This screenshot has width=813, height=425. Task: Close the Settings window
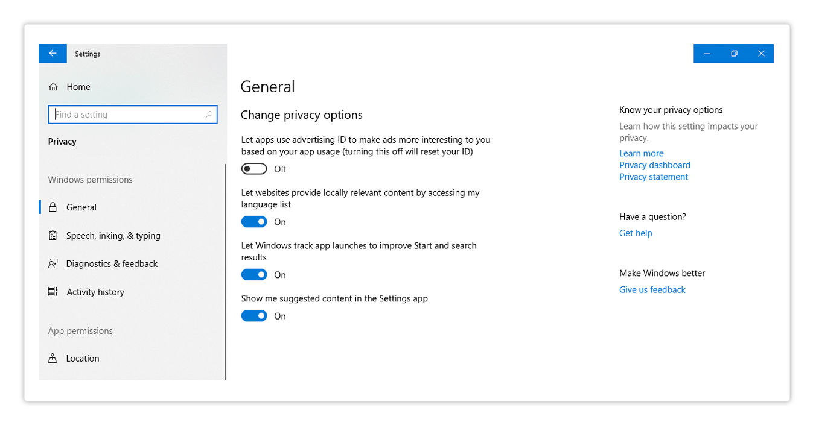click(761, 54)
